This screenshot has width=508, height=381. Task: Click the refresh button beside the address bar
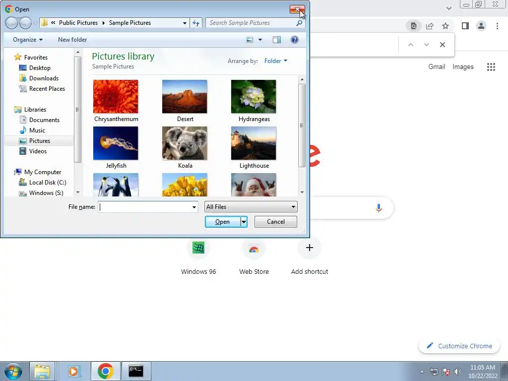196,23
